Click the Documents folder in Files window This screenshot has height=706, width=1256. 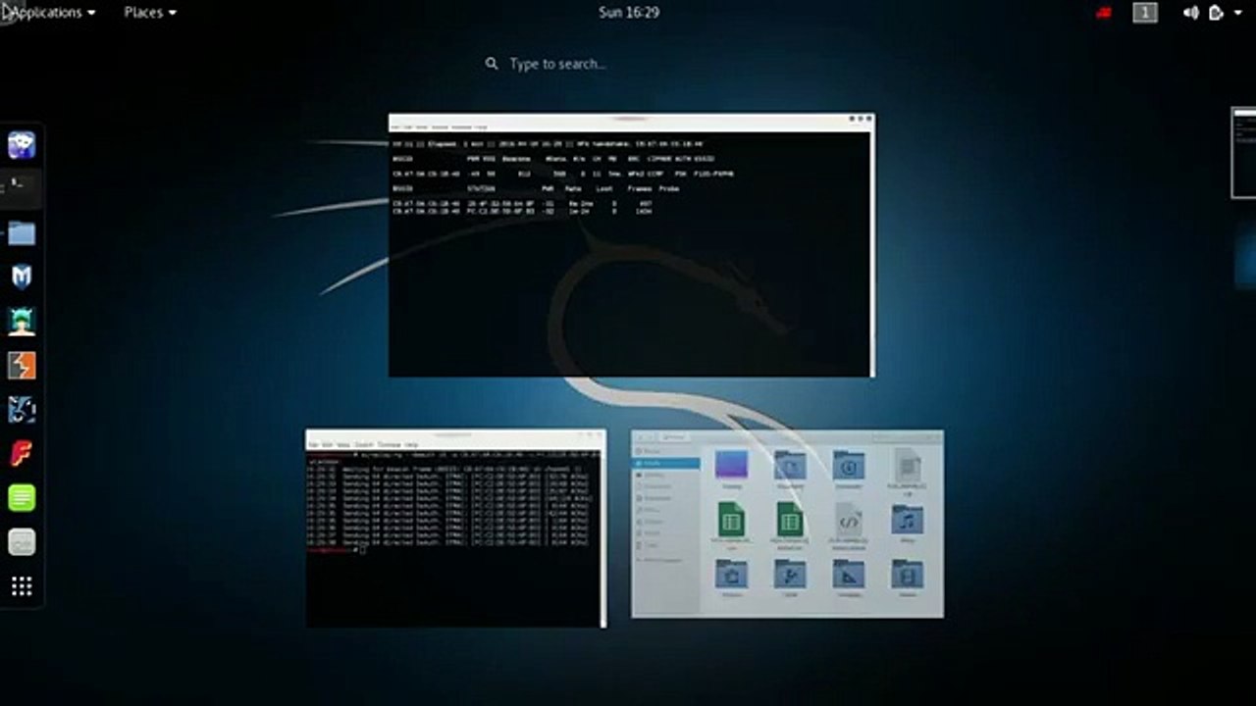790,469
